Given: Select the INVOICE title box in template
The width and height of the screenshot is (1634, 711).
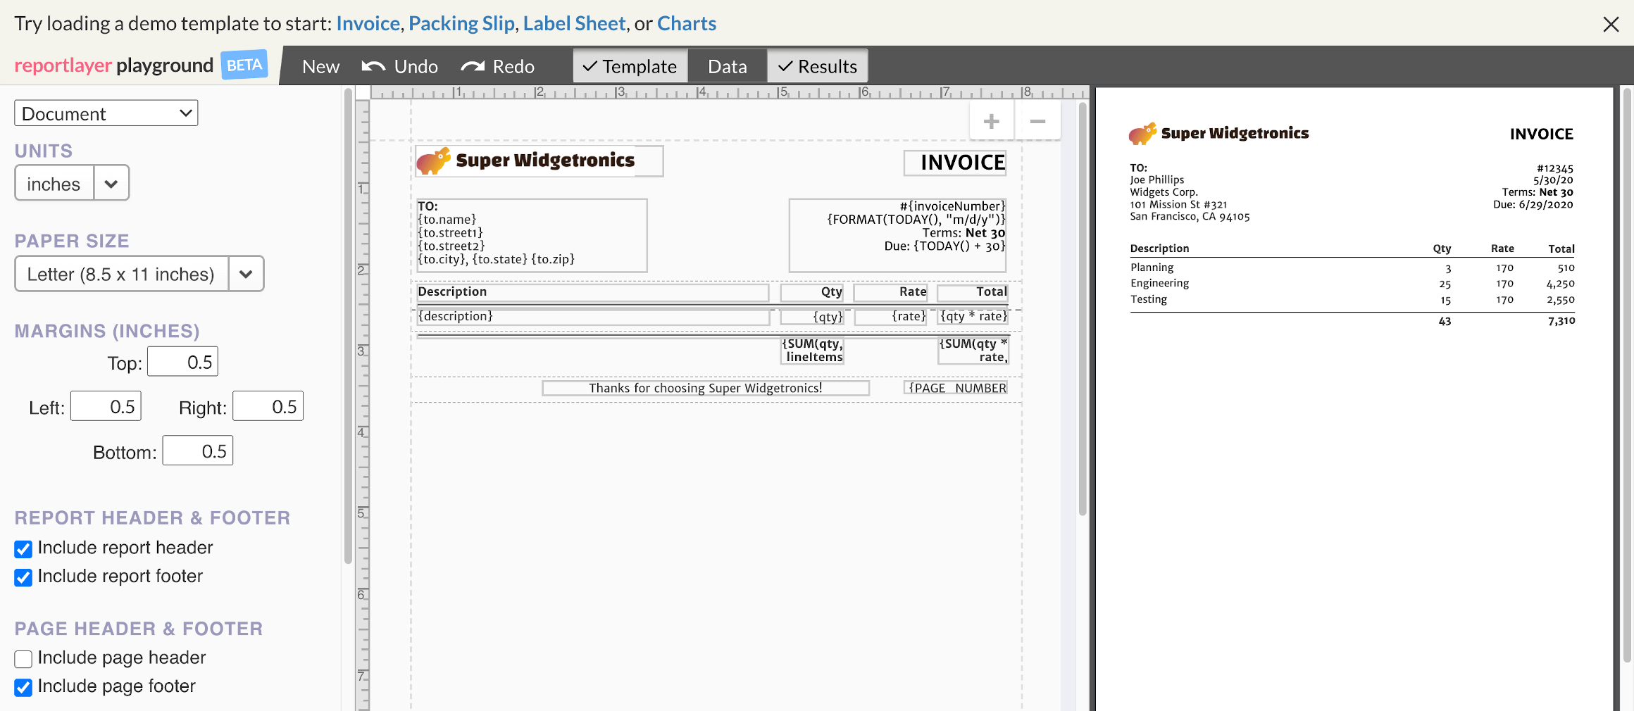Looking at the screenshot, I should tap(956, 163).
